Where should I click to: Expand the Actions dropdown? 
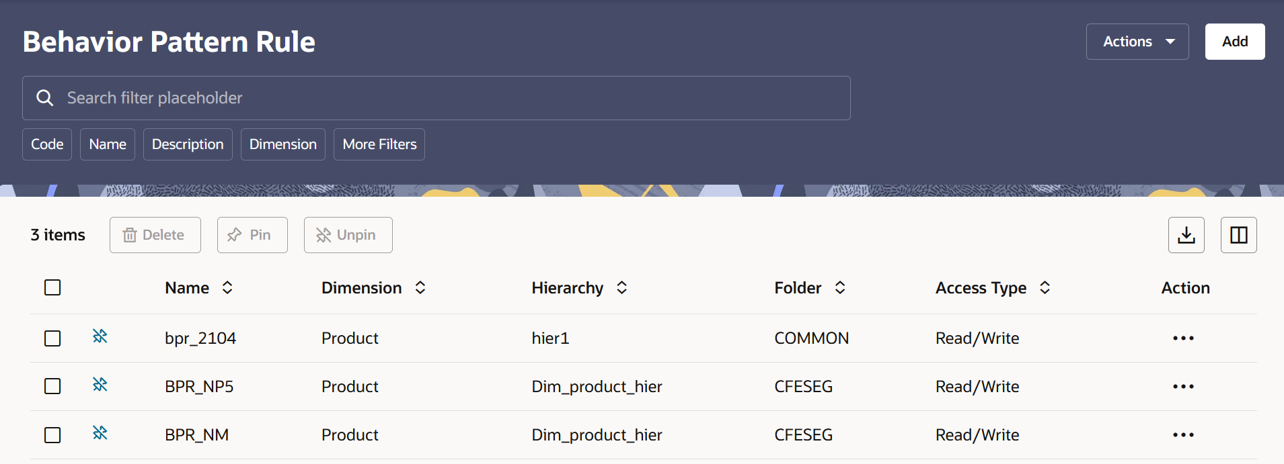[1137, 42]
